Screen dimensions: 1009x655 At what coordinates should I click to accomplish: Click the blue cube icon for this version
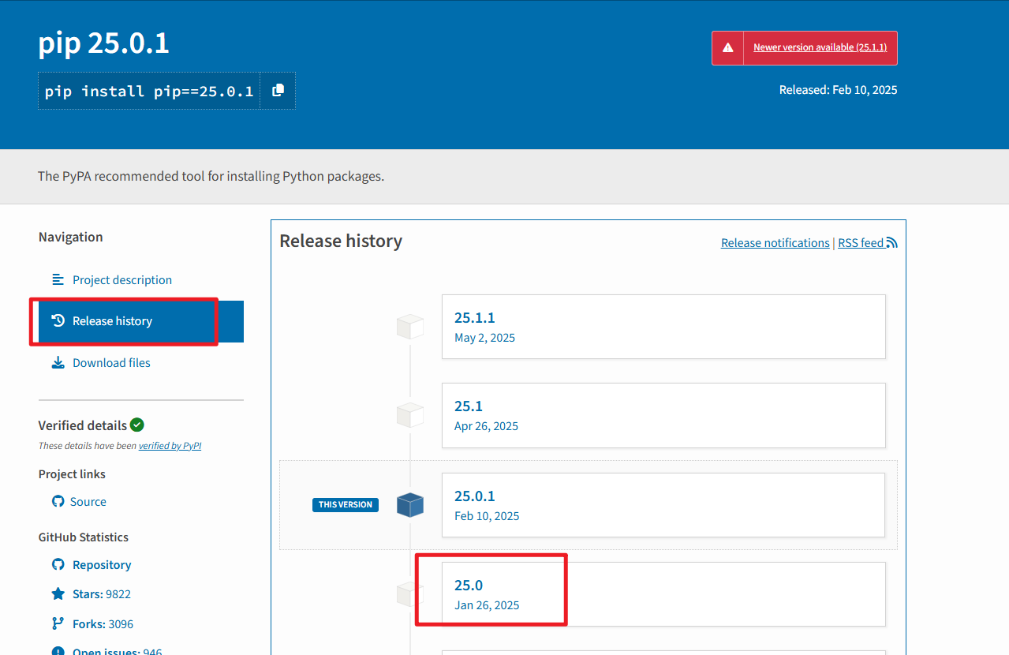[x=410, y=505]
